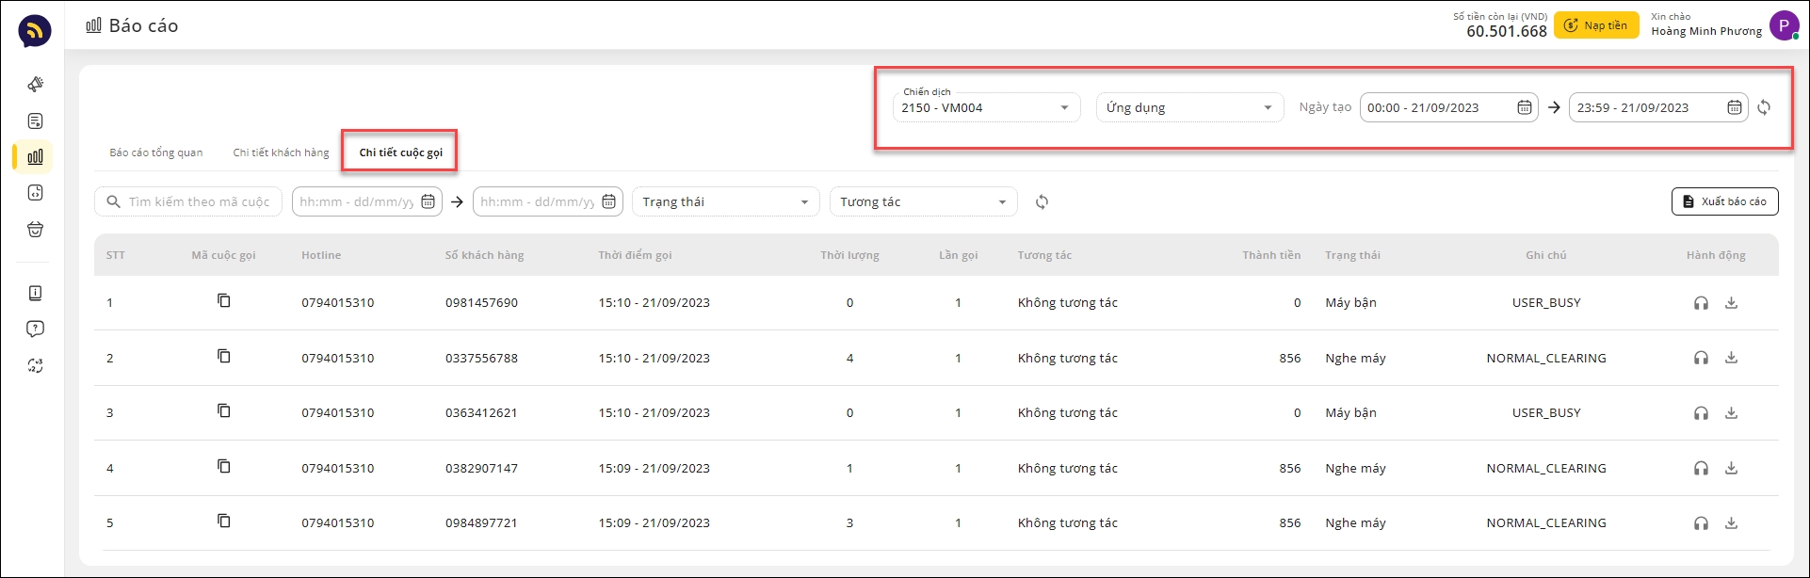This screenshot has width=1810, height=578.
Task: Copy call ID for row 1
Action: click(223, 301)
